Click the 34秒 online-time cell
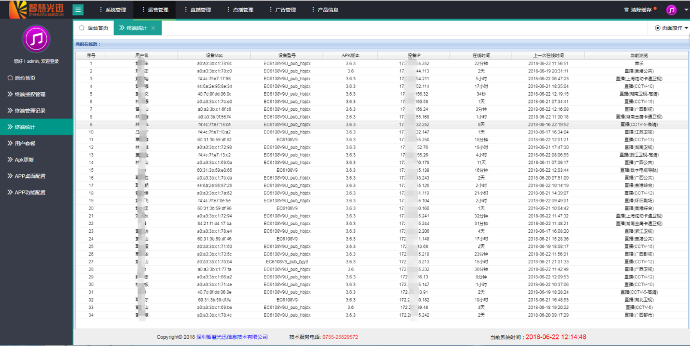690x346 pixels. click(481, 94)
